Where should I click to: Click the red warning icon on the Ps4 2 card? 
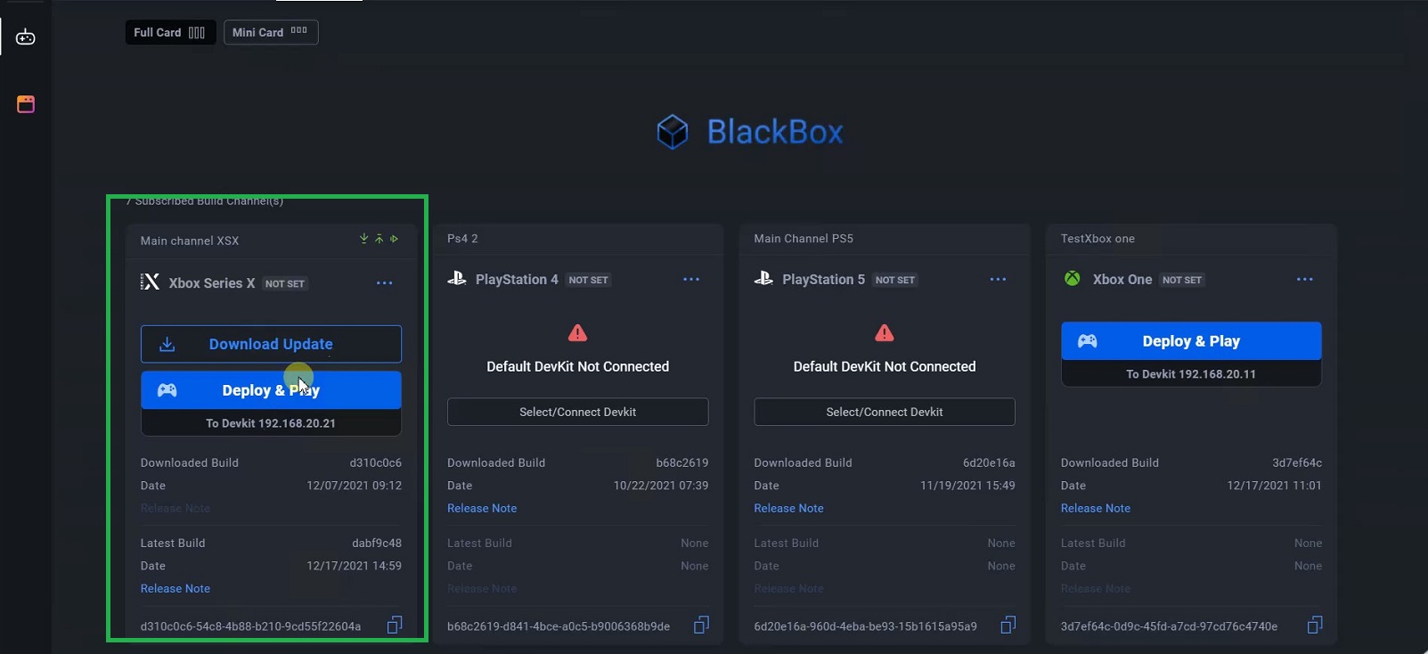[577, 333]
